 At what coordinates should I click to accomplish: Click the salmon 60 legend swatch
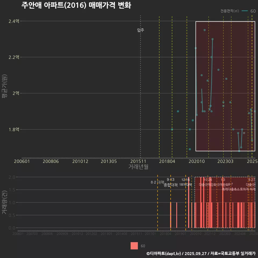[x=134, y=246]
